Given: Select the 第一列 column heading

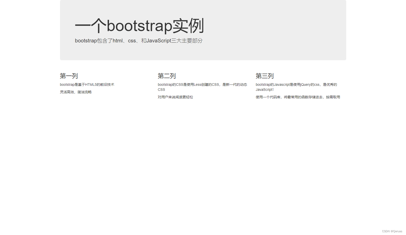Looking at the screenshot, I should pos(69,76).
